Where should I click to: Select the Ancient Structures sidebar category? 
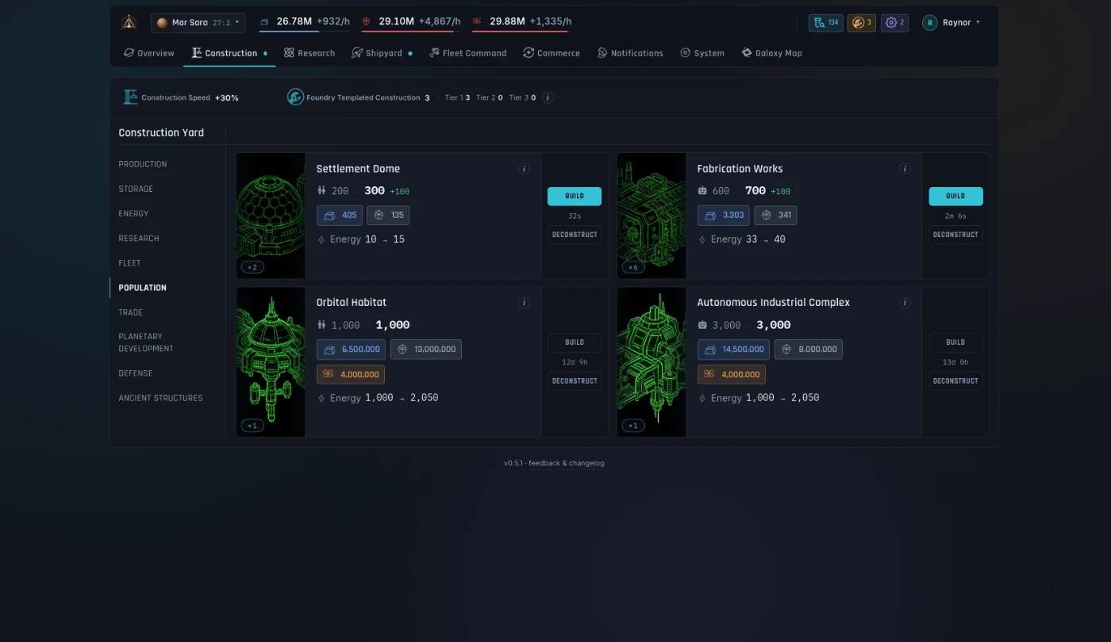pos(160,398)
